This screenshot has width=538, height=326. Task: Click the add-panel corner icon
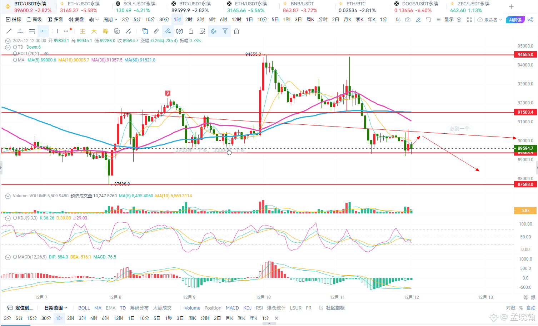pos(428,20)
